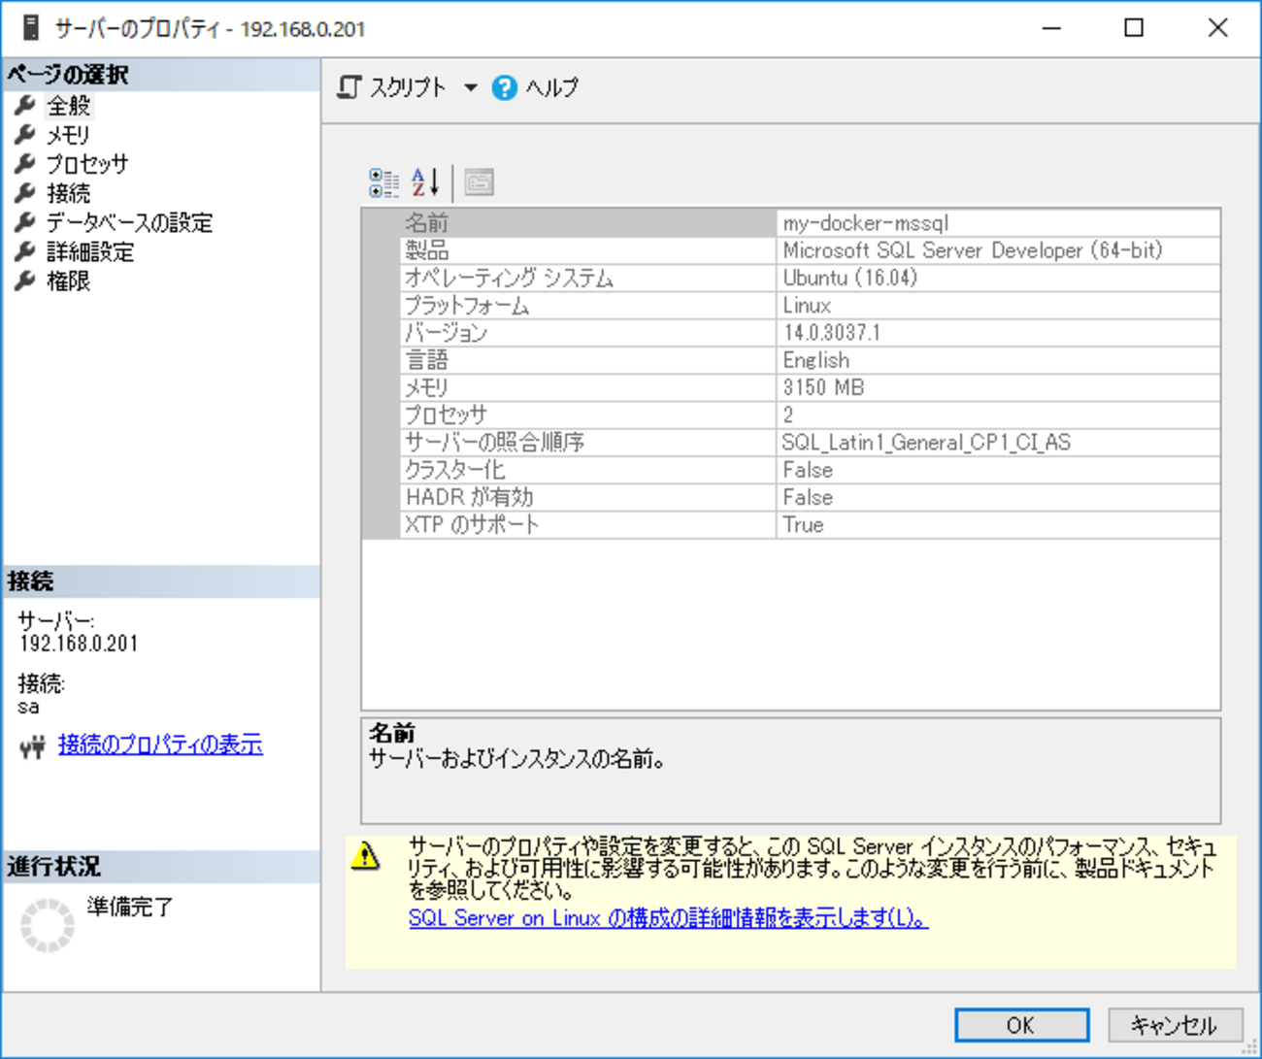Click the Microsoft SQL Server Developer (64-bit) value
This screenshot has width=1262, height=1059.
(973, 250)
